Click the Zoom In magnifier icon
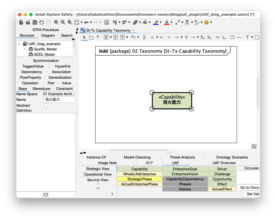Viewport: 276px width, 219px height. [x=63, y=22]
